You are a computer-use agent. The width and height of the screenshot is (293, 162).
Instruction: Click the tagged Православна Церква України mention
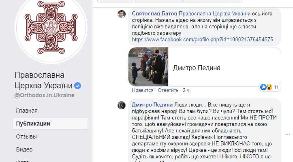(x=214, y=14)
